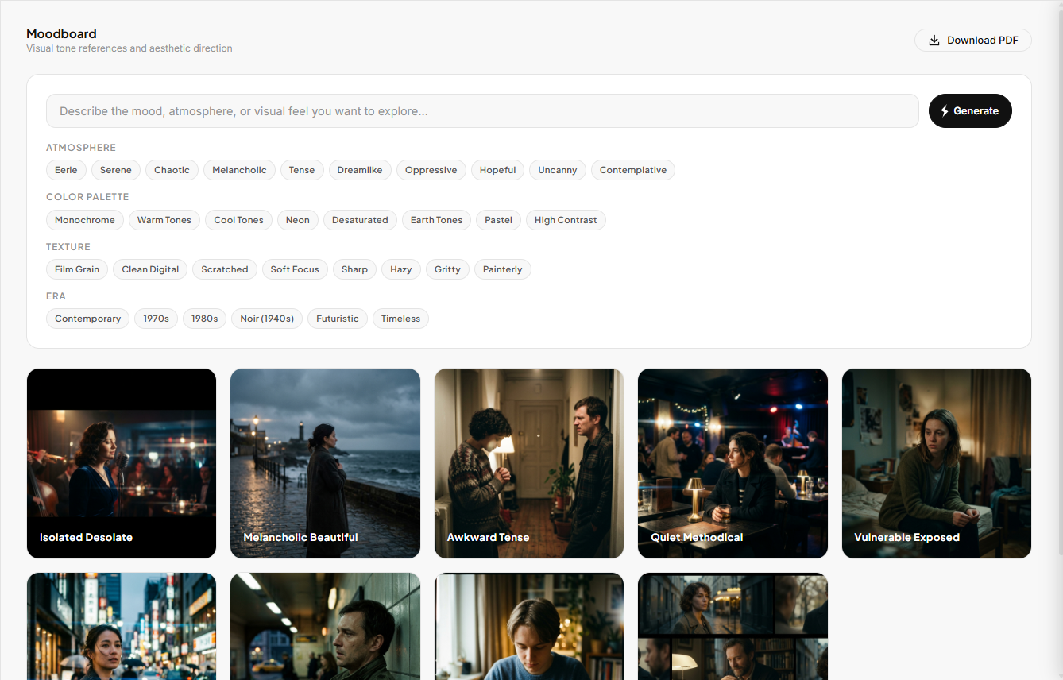Pick the Tense atmosphere chip
The width and height of the screenshot is (1063, 680).
(302, 170)
